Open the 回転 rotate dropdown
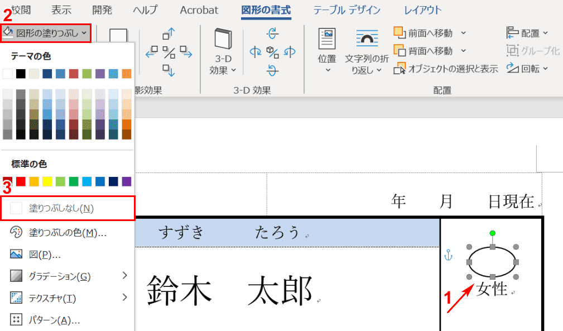Screen dimensions: 563x331 pos(527,68)
